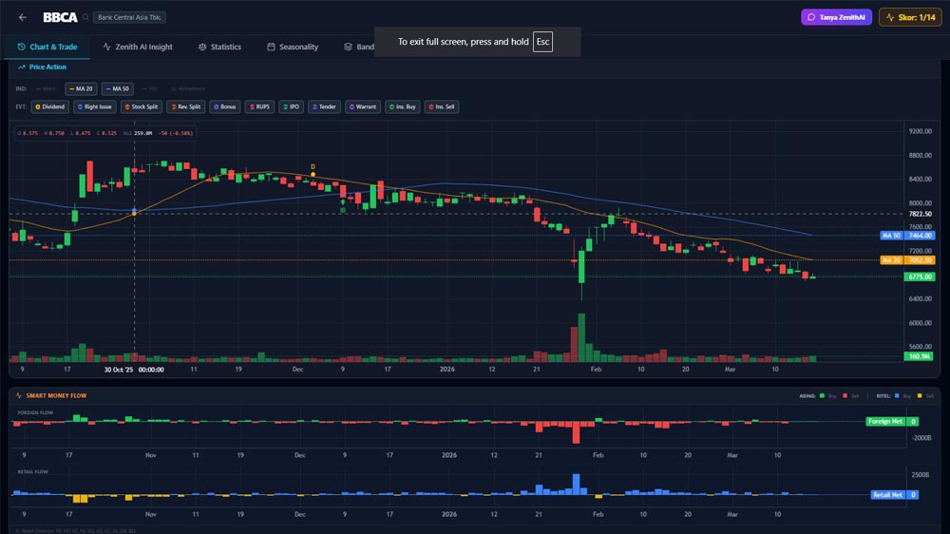The image size is (950, 534).
Task: Click the chat bubble icon in Tanya ZenithAI
Action: (x=811, y=17)
